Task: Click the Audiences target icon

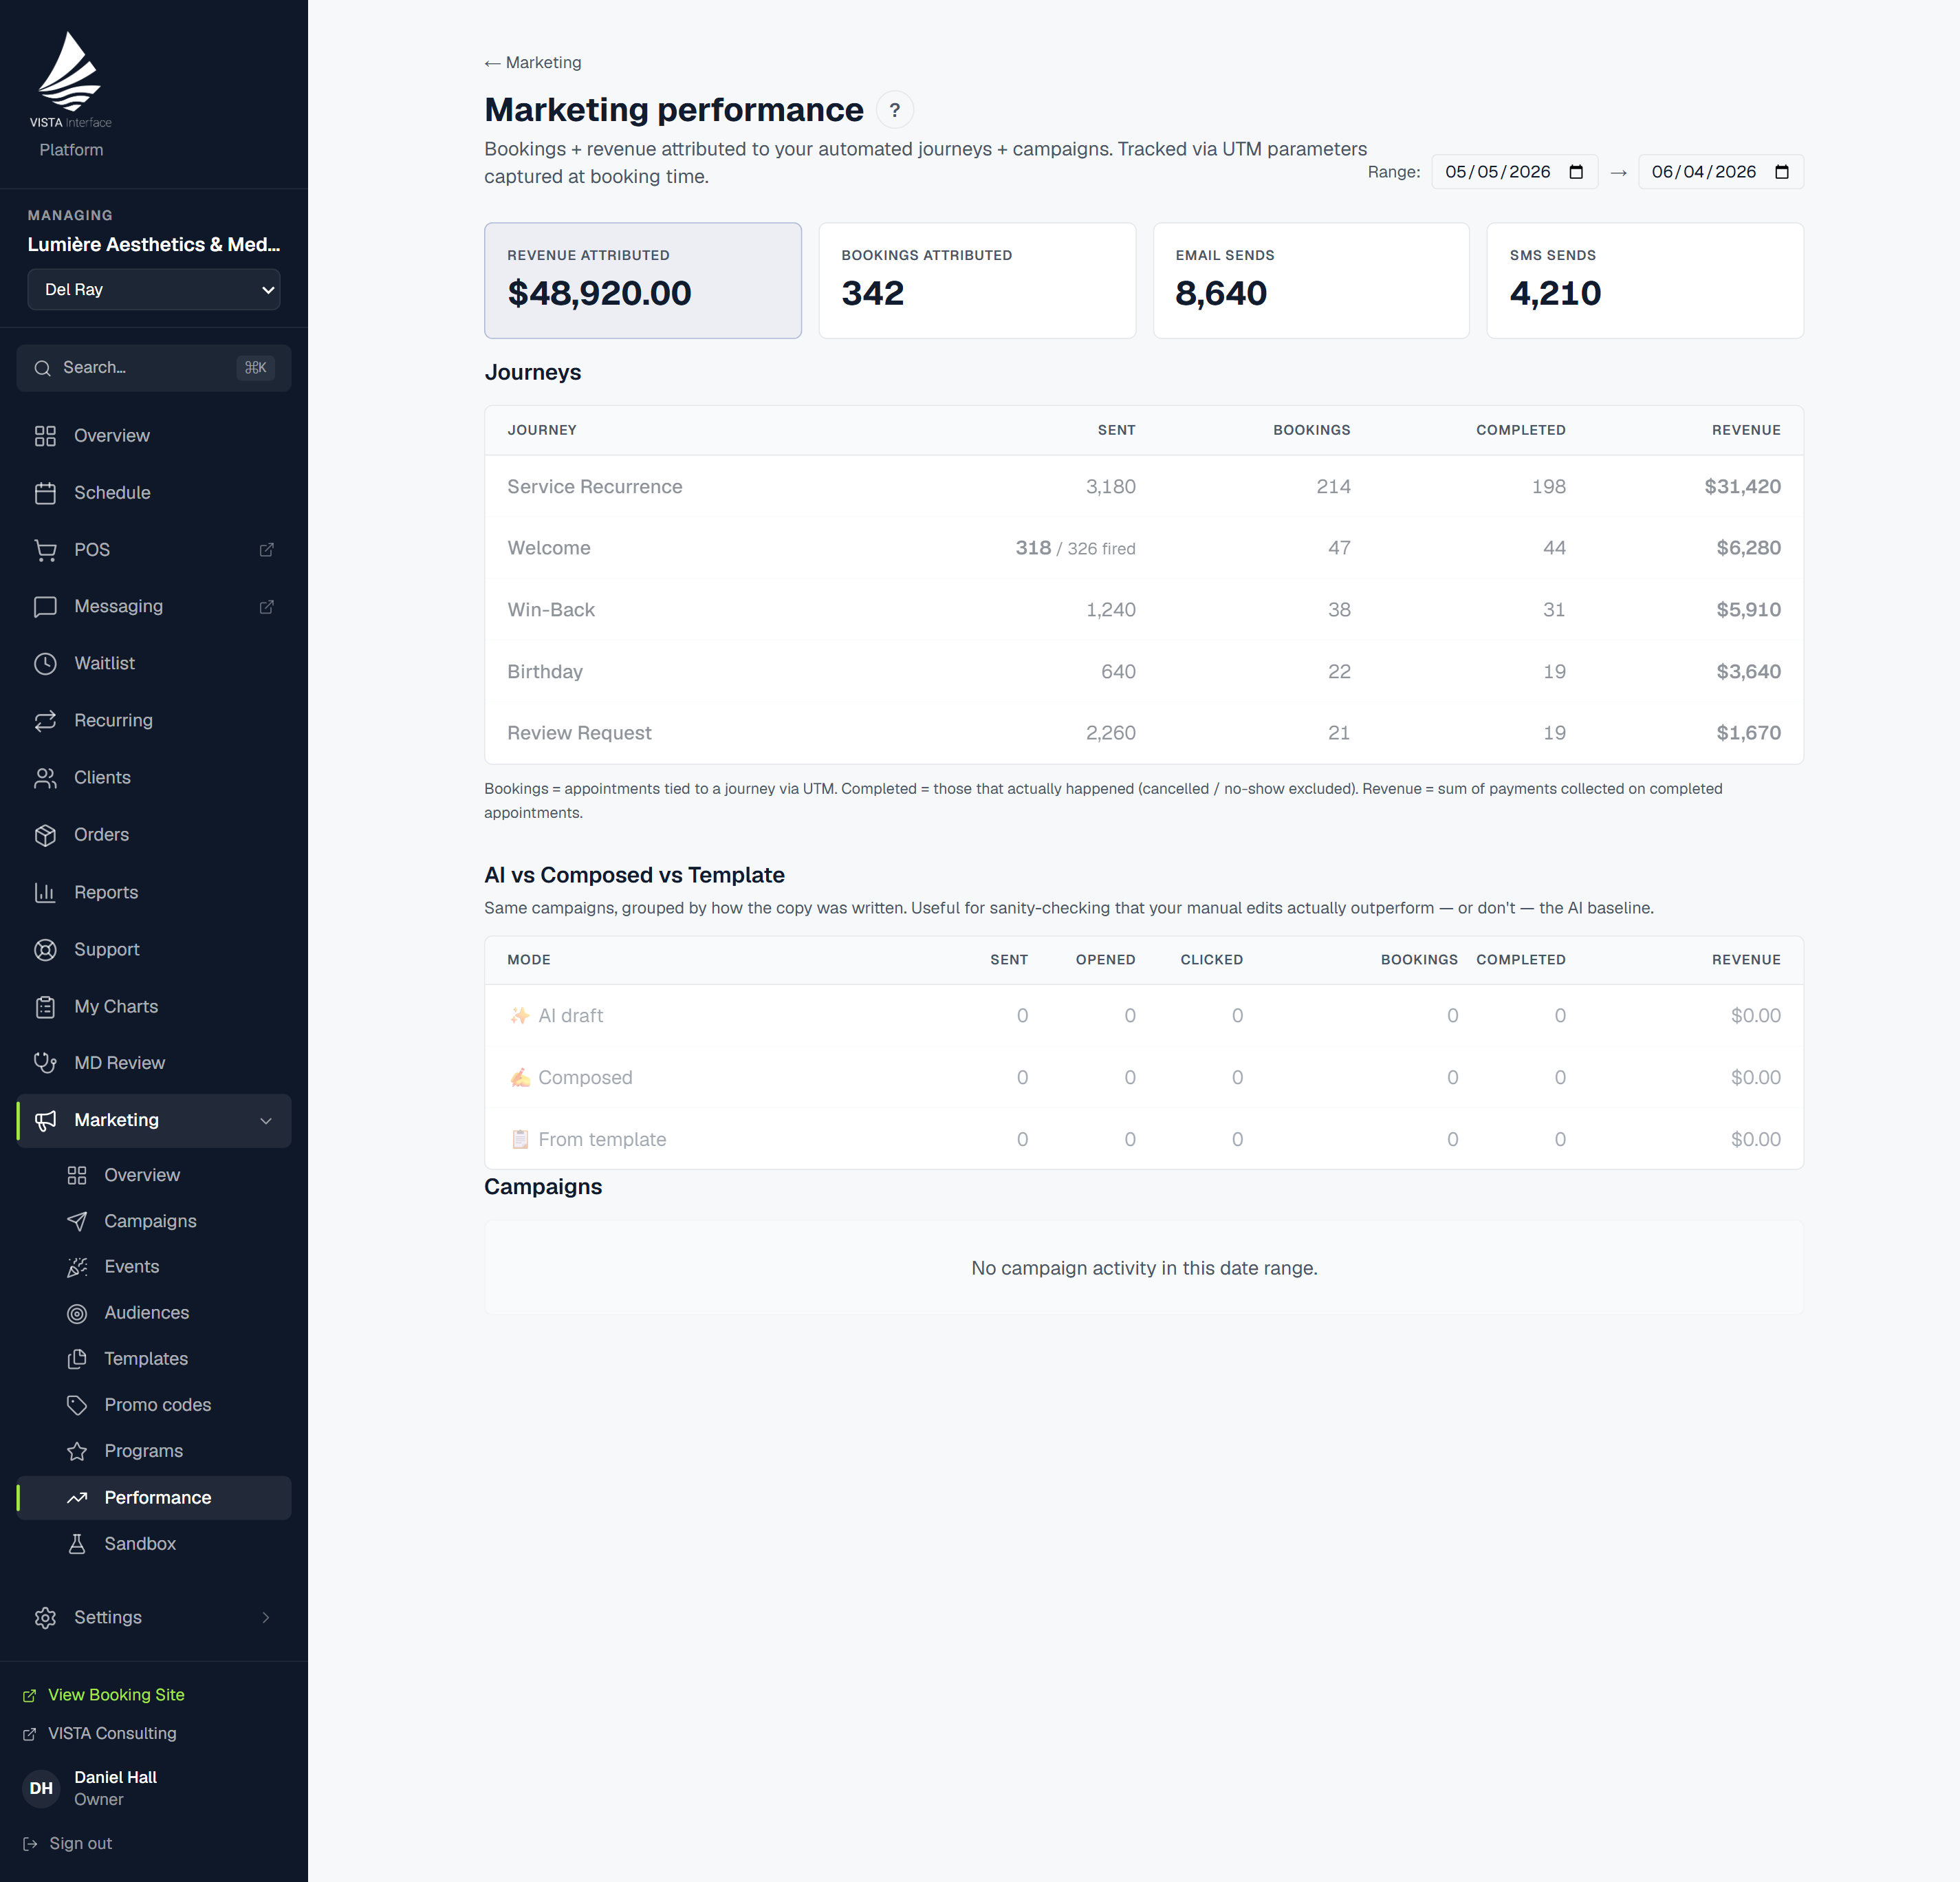Action: click(x=77, y=1313)
